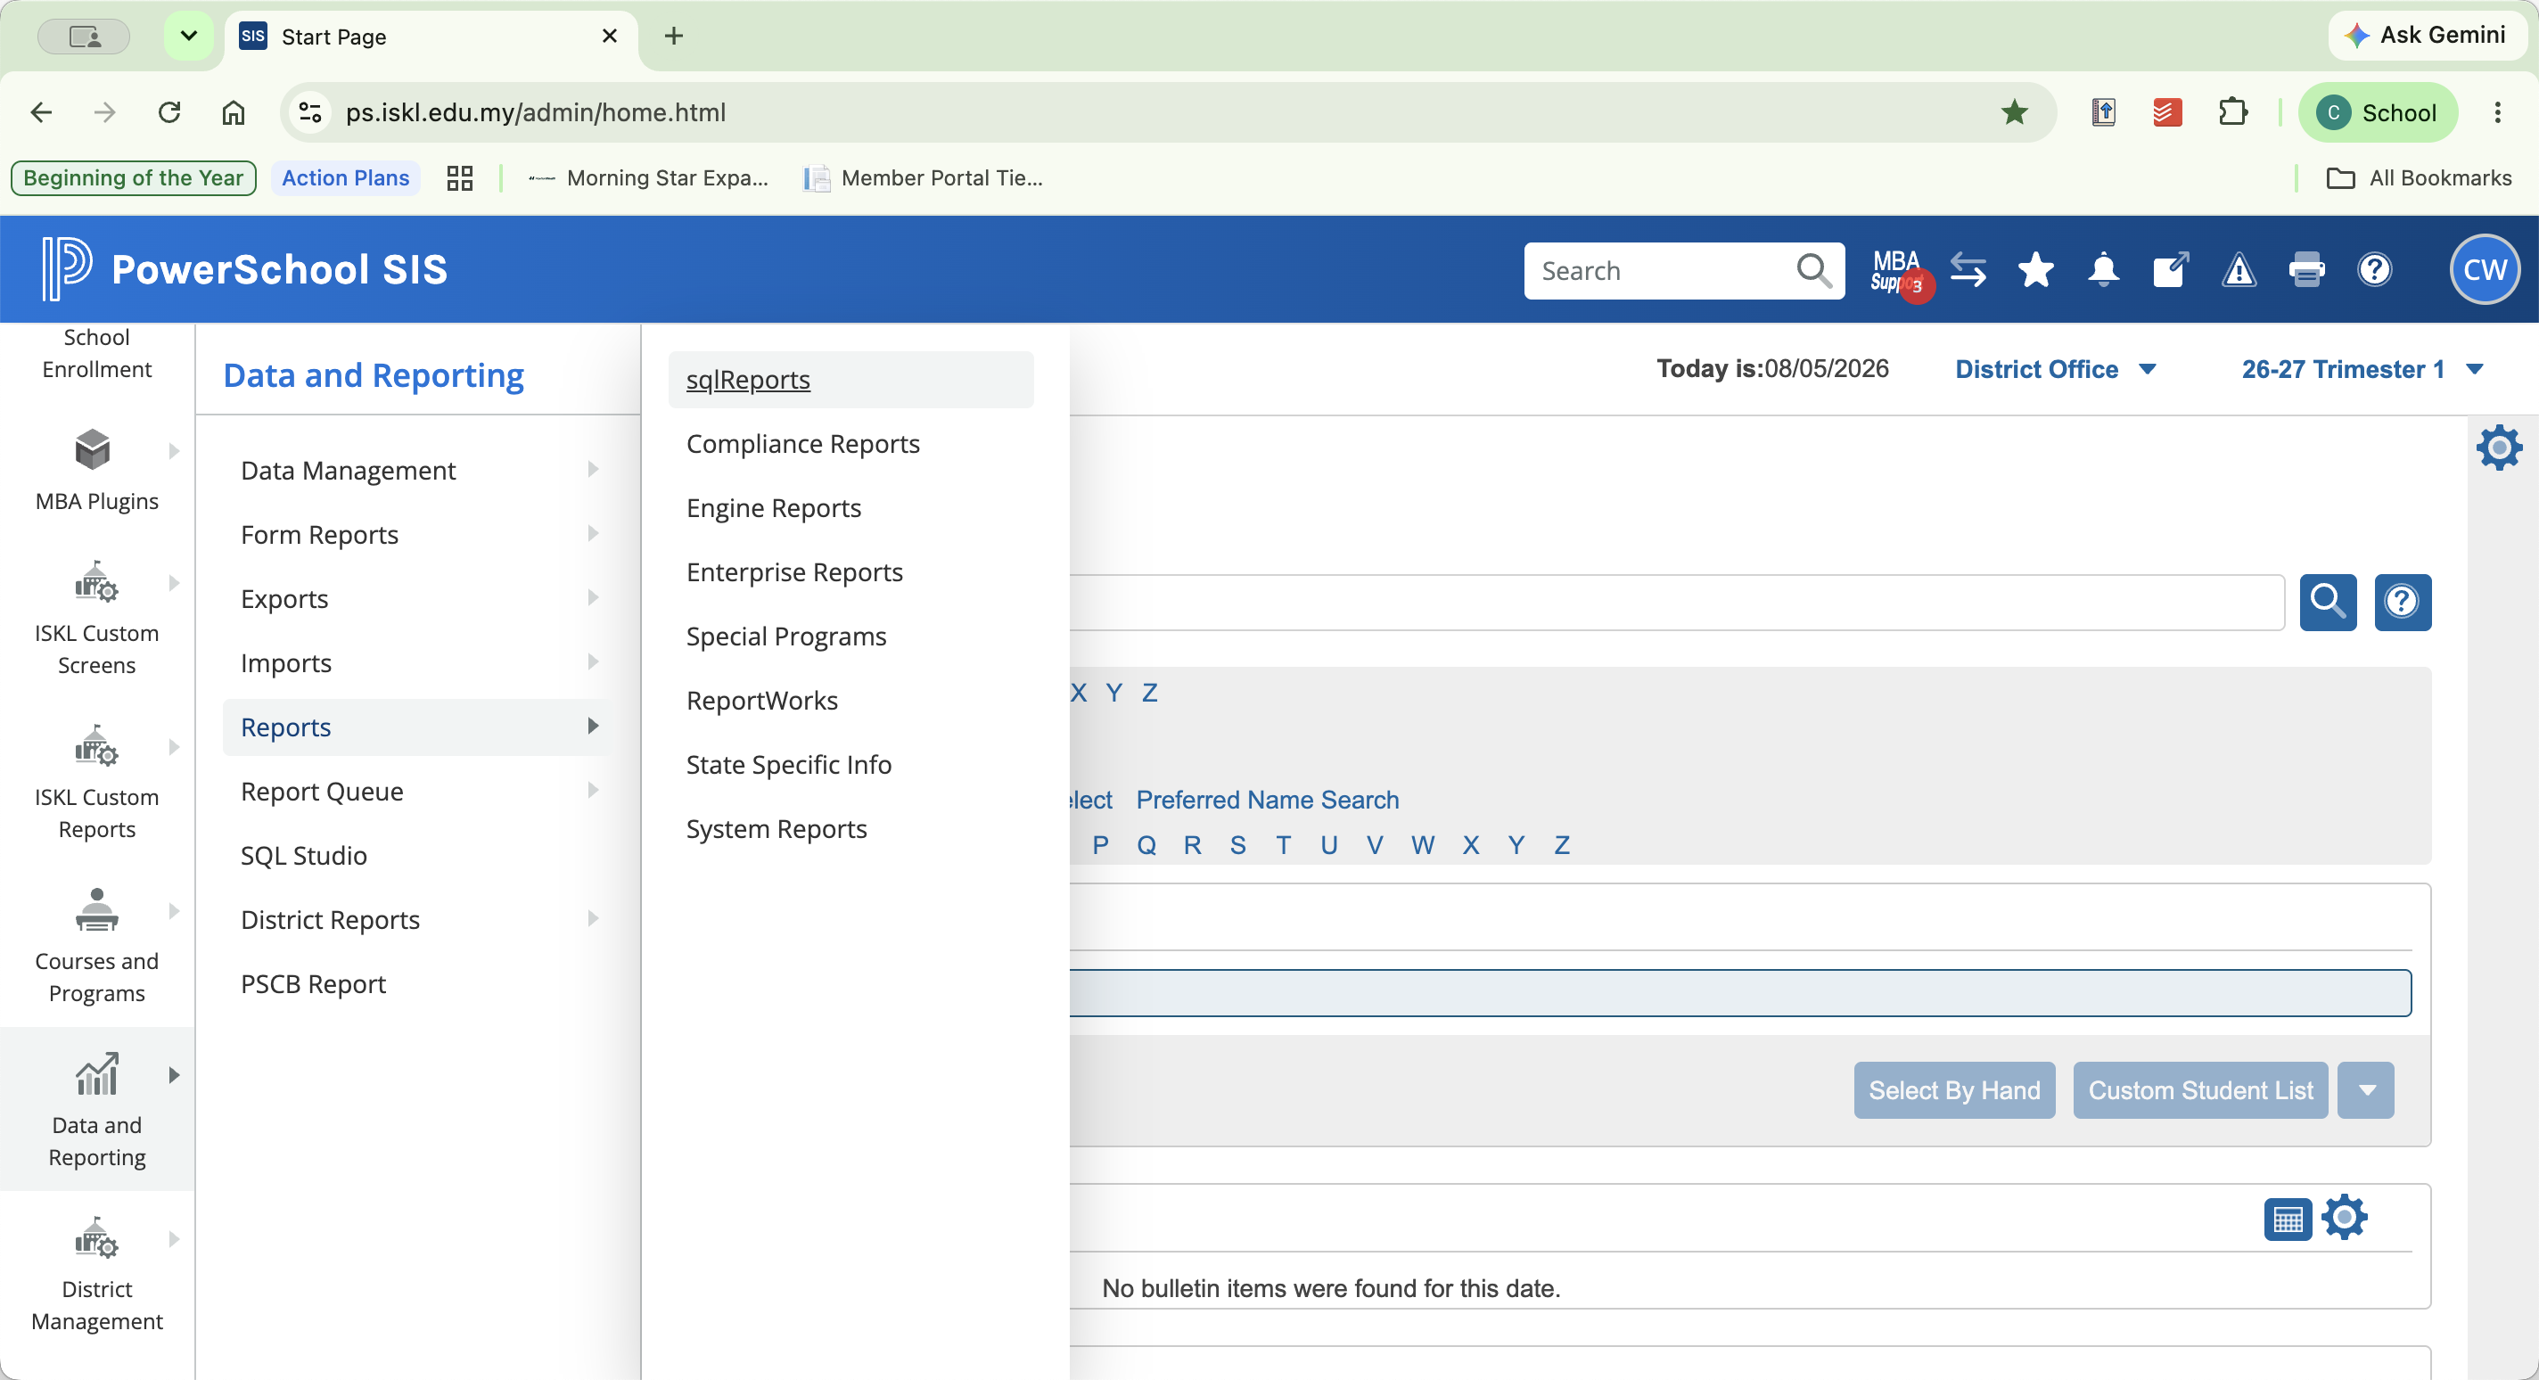Open ISKL Custom Screens sidebar item
This screenshot has width=2539, height=1380.
click(x=96, y=619)
